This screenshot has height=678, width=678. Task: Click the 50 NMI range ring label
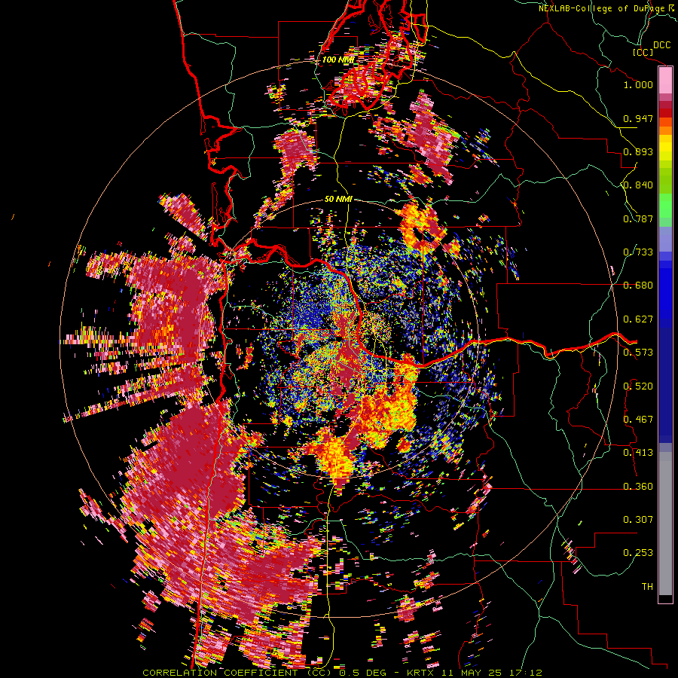338,200
